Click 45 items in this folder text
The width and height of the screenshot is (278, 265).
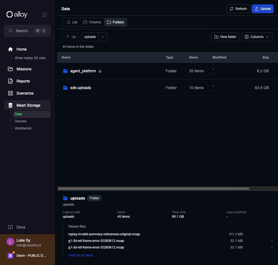coord(78,47)
